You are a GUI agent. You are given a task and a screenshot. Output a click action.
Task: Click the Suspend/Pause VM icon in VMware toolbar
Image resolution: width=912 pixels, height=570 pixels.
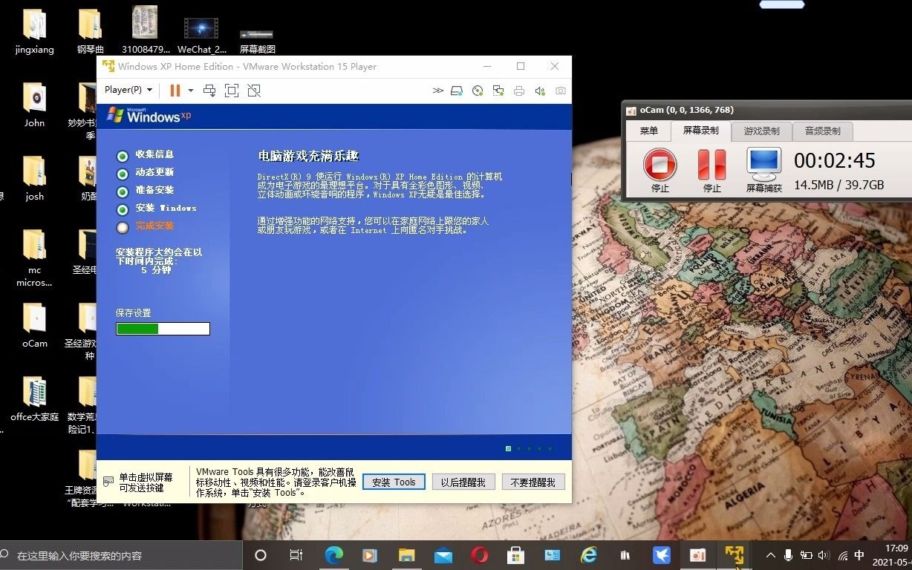coord(175,90)
